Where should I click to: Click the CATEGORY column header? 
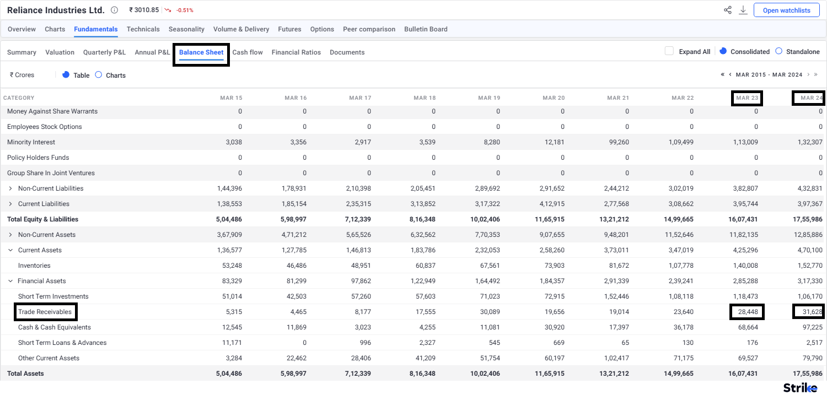coord(19,98)
